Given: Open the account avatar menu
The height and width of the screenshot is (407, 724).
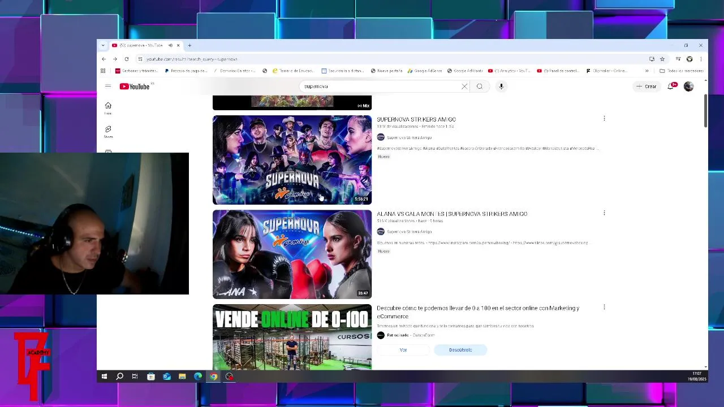Looking at the screenshot, I should pyautogui.click(x=688, y=86).
